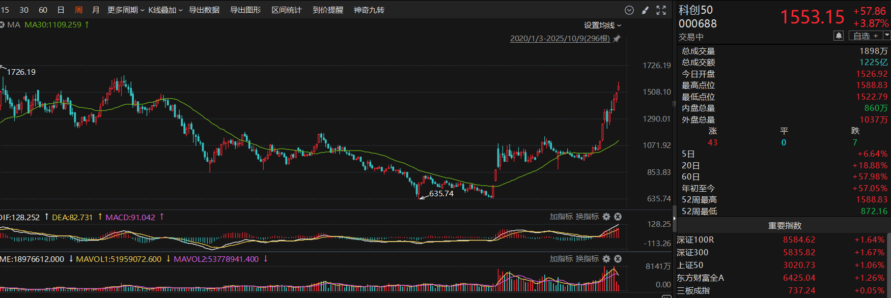Click the 635.74 low price marker
891x298 pixels.
point(441,193)
